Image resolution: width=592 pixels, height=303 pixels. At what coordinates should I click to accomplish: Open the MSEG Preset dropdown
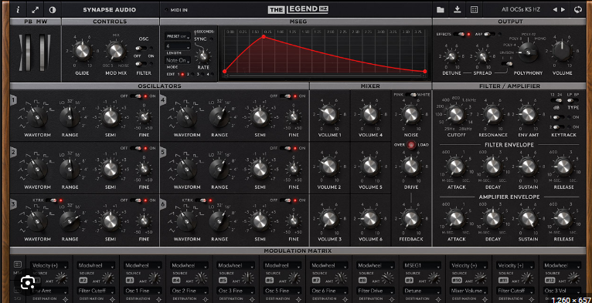[178, 36]
